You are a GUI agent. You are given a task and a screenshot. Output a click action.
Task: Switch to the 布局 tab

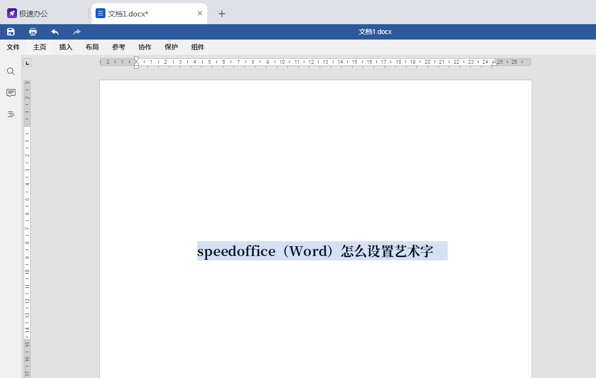92,47
